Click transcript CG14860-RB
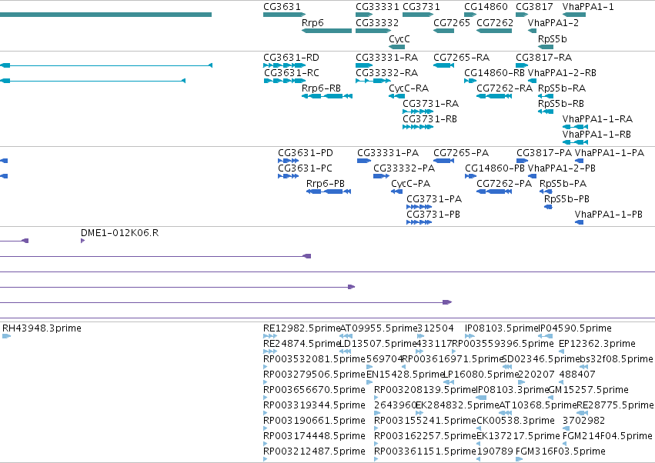 tap(494, 72)
